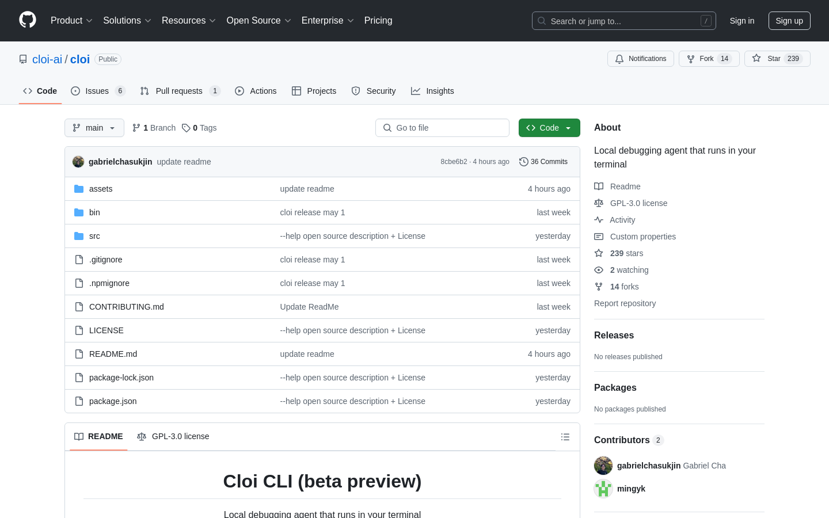Screen dimensions: 829x518
Task: Click the Search or jump to field
Action: pos(624,21)
